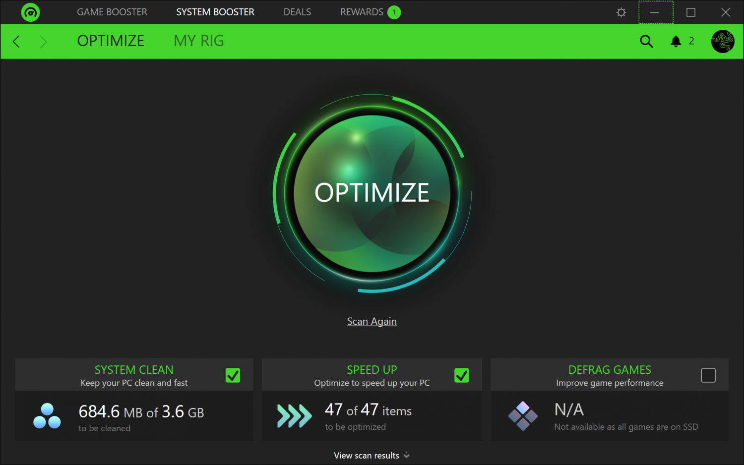Switch to Game Booster tab
The image size is (744, 465).
tap(112, 12)
